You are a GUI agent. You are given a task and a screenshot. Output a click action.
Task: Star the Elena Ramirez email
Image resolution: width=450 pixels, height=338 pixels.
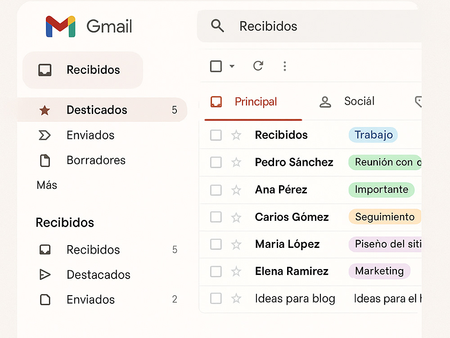pyautogui.click(x=236, y=271)
